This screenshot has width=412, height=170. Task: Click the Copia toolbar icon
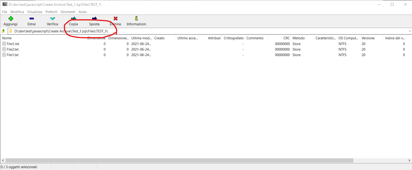point(73,19)
